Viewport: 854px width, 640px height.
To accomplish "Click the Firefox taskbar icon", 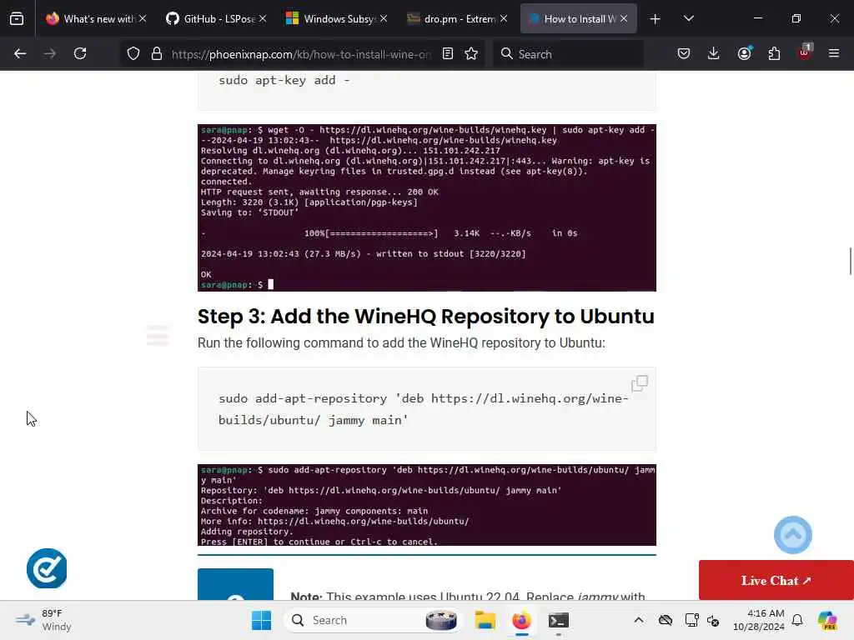I will [521, 620].
